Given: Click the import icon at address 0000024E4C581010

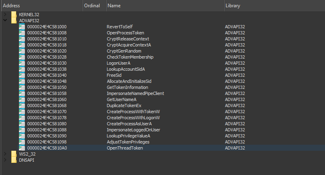Looking at the screenshot, I should click(x=22, y=39).
